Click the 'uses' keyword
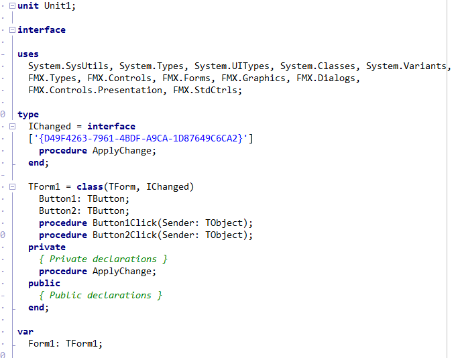This screenshot has height=358, width=458. [28, 54]
